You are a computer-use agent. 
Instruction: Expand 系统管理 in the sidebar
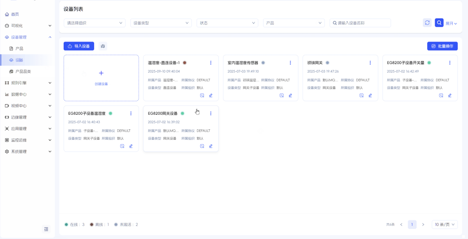point(28,152)
